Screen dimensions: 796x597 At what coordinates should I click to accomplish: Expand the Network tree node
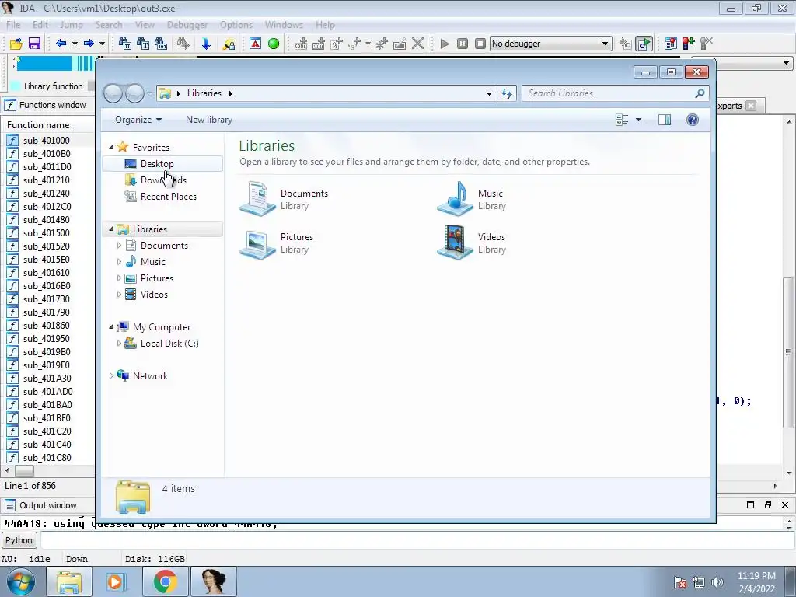pos(111,376)
